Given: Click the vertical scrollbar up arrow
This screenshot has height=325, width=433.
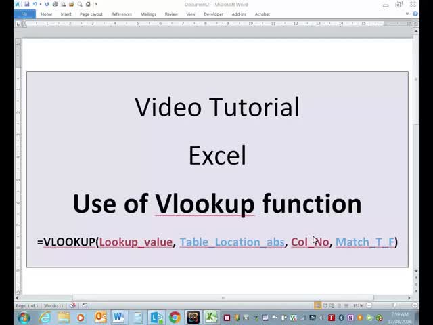Looking at the screenshot, I should (x=416, y=32).
